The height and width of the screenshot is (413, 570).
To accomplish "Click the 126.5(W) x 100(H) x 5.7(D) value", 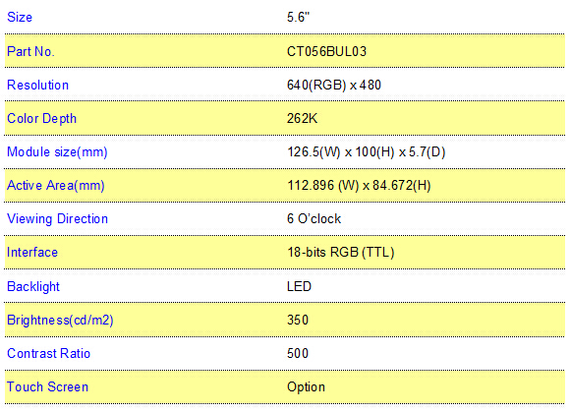I will (x=366, y=152).
